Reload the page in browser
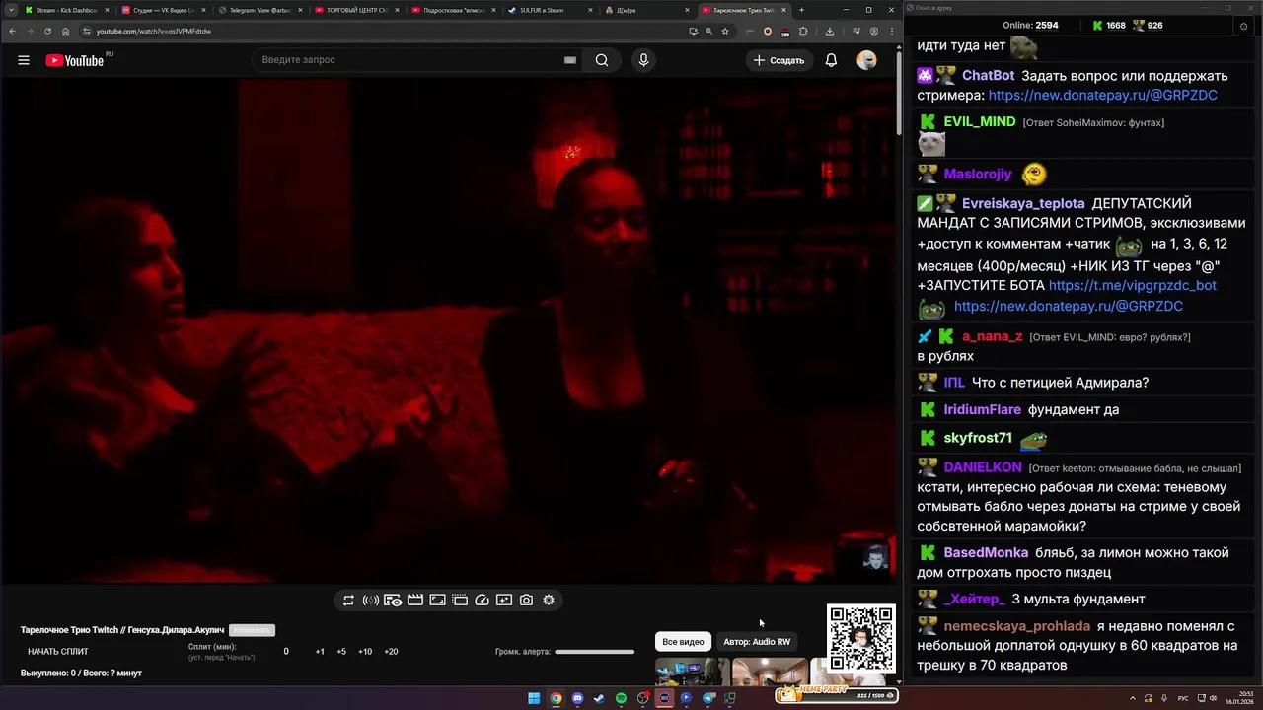This screenshot has width=1263, height=710. coord(47,31)
